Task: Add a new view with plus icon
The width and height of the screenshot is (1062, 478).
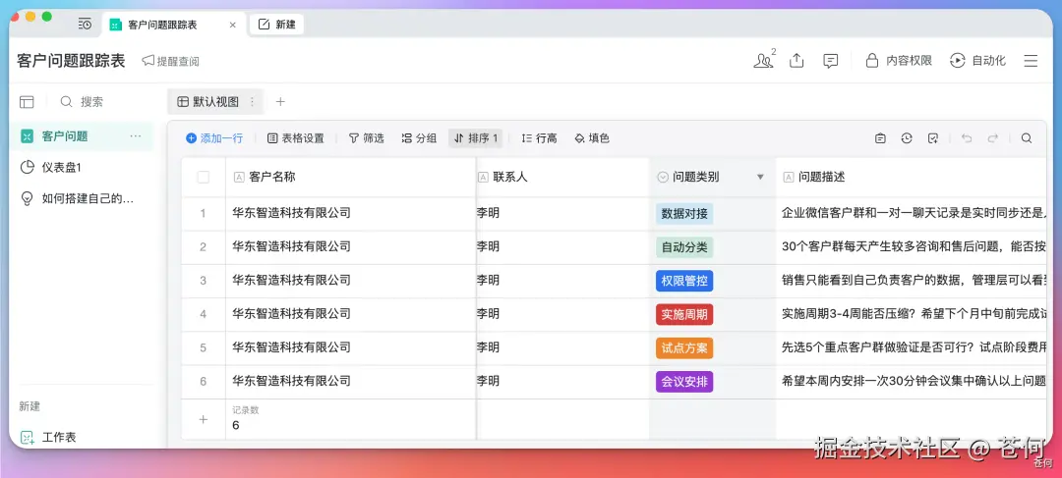Action: click(x=280, y=102)
